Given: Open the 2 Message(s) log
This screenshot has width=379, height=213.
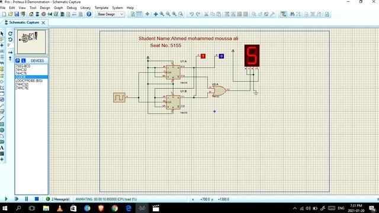Looking at the screenshot, I should [x=58, y=199].
